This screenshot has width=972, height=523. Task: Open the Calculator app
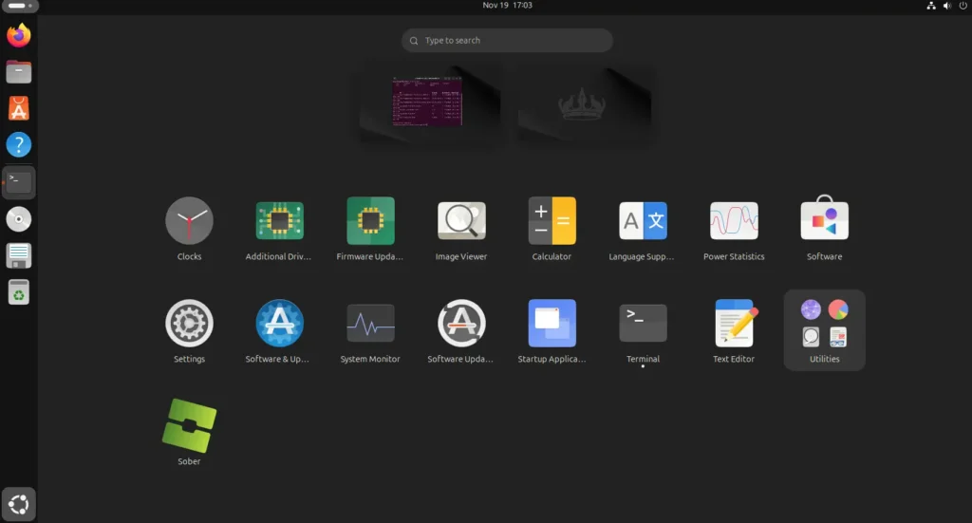551,221
